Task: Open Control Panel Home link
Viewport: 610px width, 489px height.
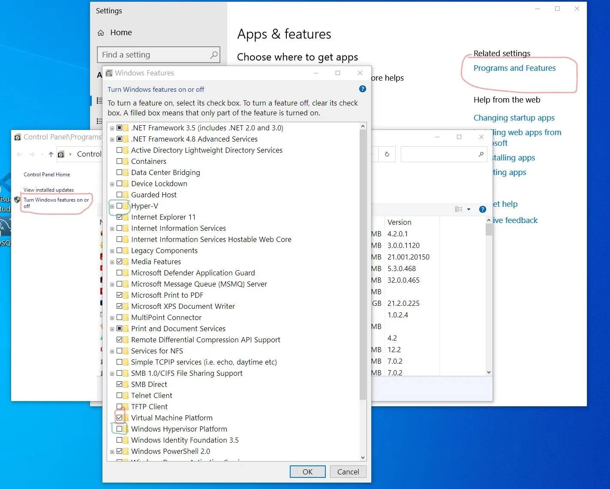Action: point(47,175)
